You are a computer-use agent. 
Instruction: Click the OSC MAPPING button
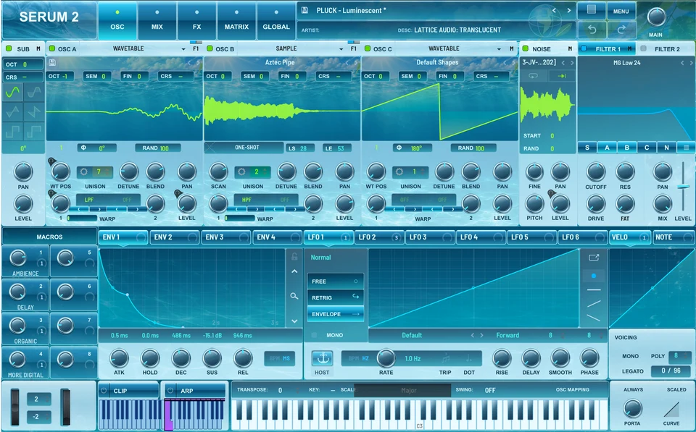tap(572, 390)
